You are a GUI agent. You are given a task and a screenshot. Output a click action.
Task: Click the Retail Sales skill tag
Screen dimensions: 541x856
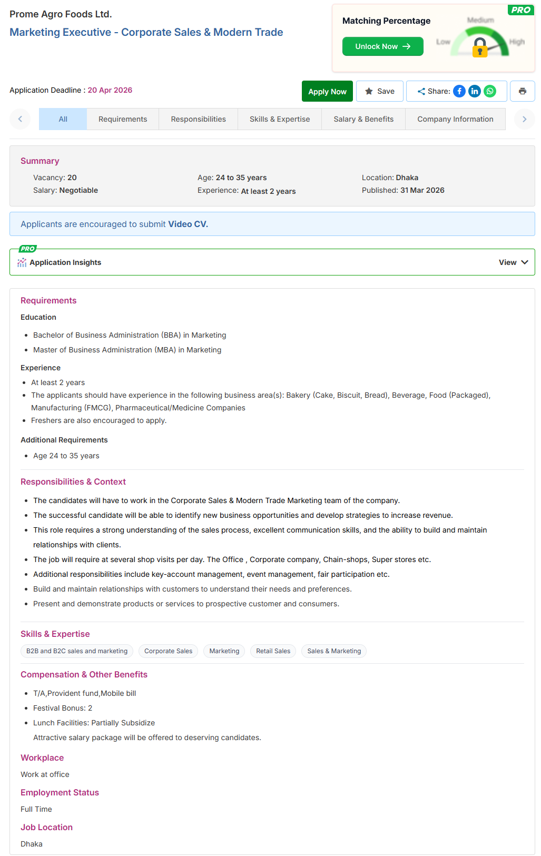pos(273,651)
